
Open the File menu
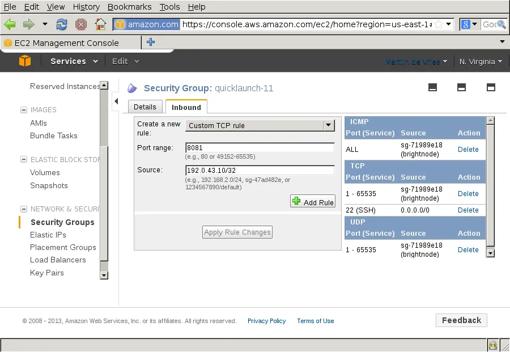point(10,7)
